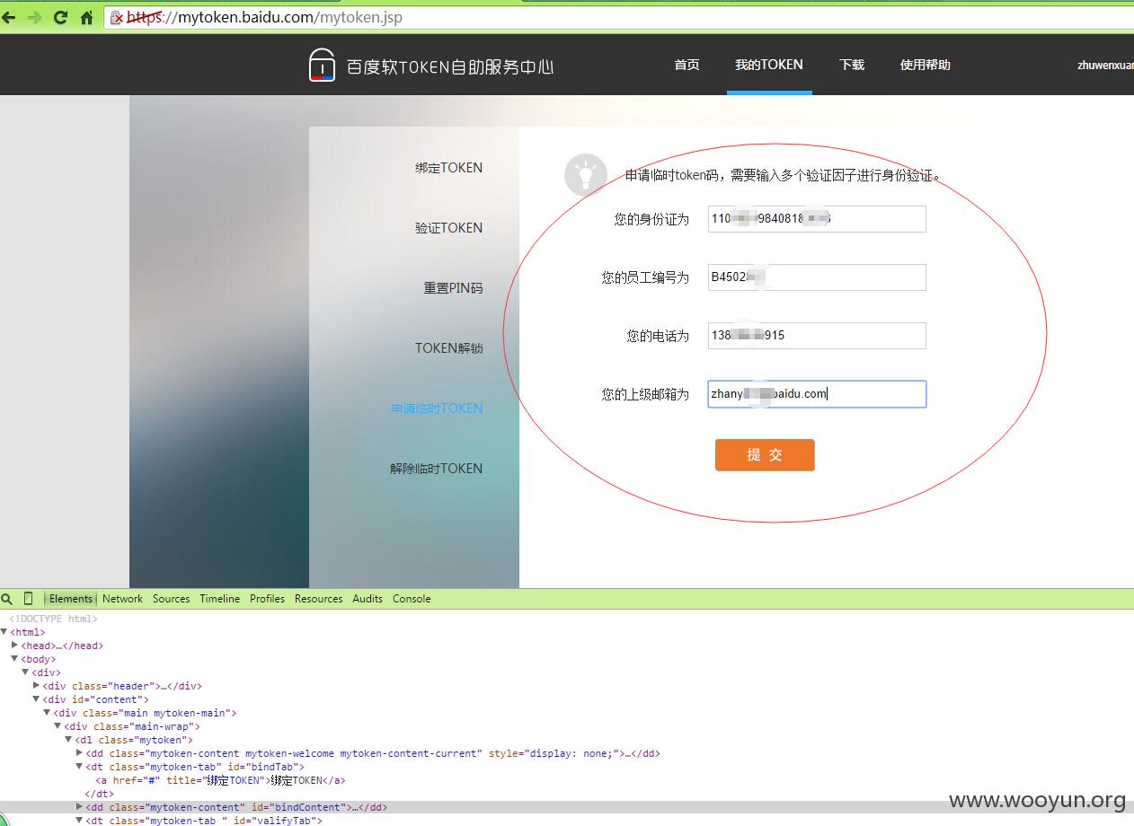The height and width of the screenshot is (826, 1134).
Task: Expand the dd bindContent node
Action: tap(80, 807)
